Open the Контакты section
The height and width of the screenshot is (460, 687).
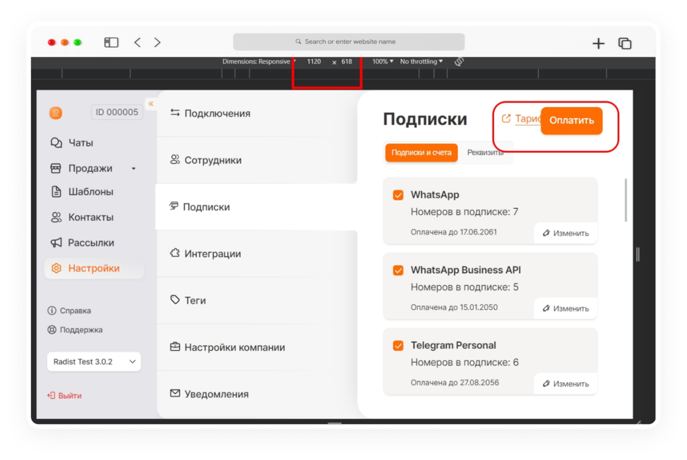[90, 217]
